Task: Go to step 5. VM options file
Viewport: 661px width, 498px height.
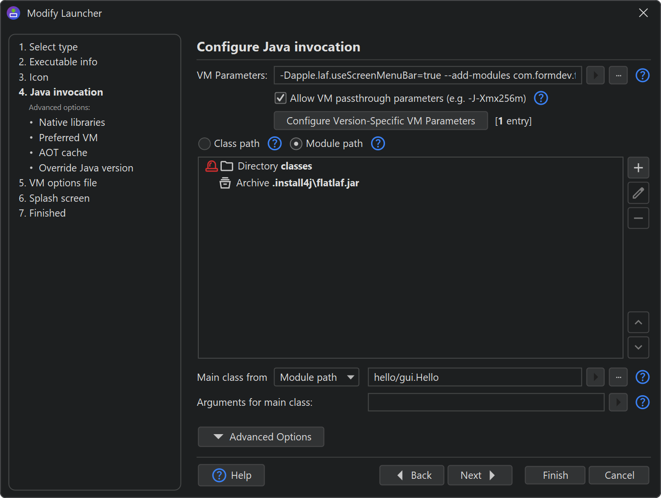Action: point(58,183)
